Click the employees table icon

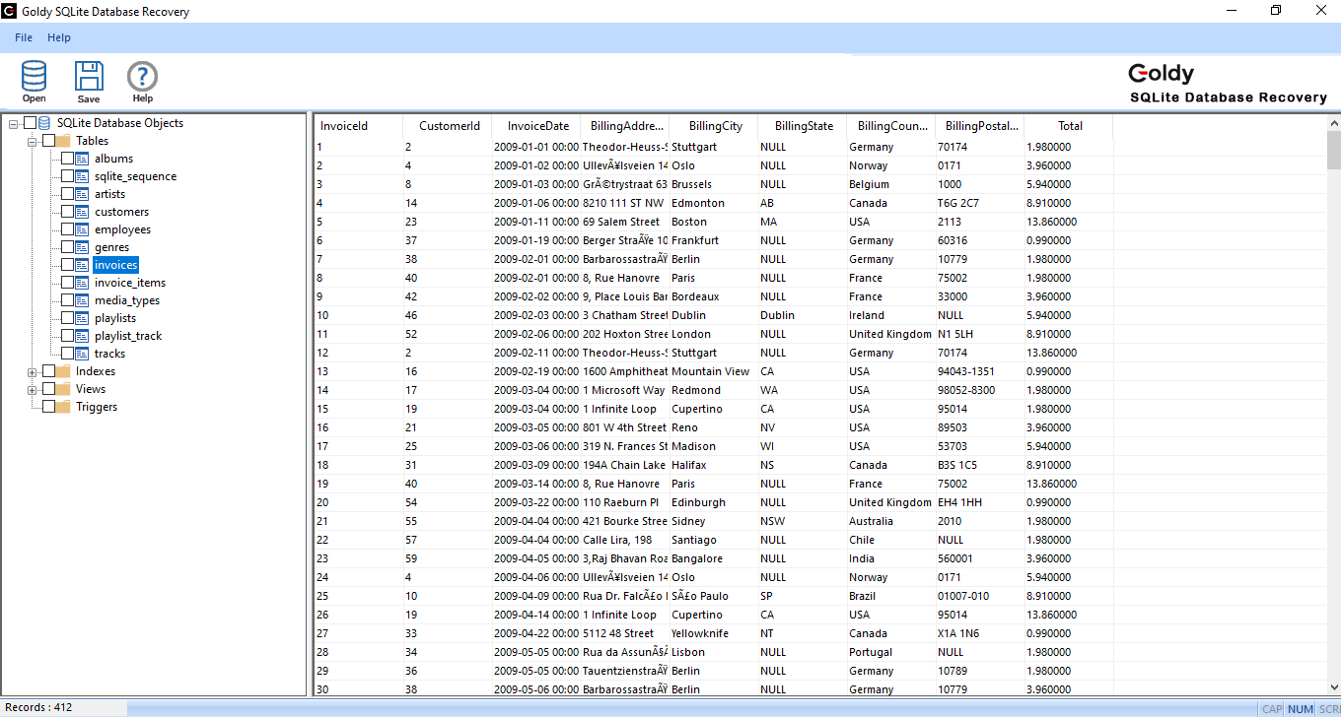(x=82, y=229)
